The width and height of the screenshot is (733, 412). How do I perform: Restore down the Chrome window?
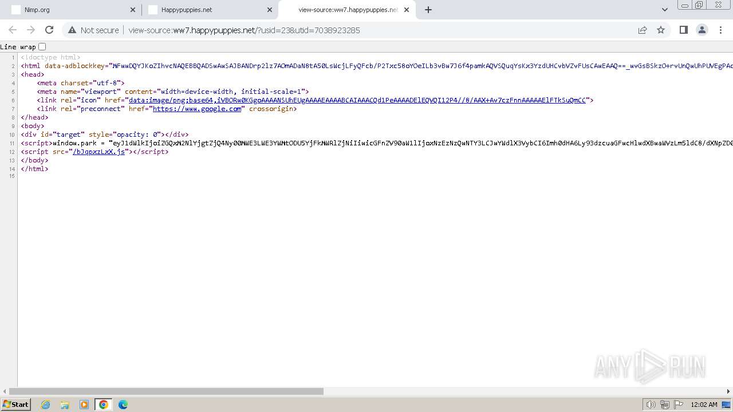(x=699, y=5)
